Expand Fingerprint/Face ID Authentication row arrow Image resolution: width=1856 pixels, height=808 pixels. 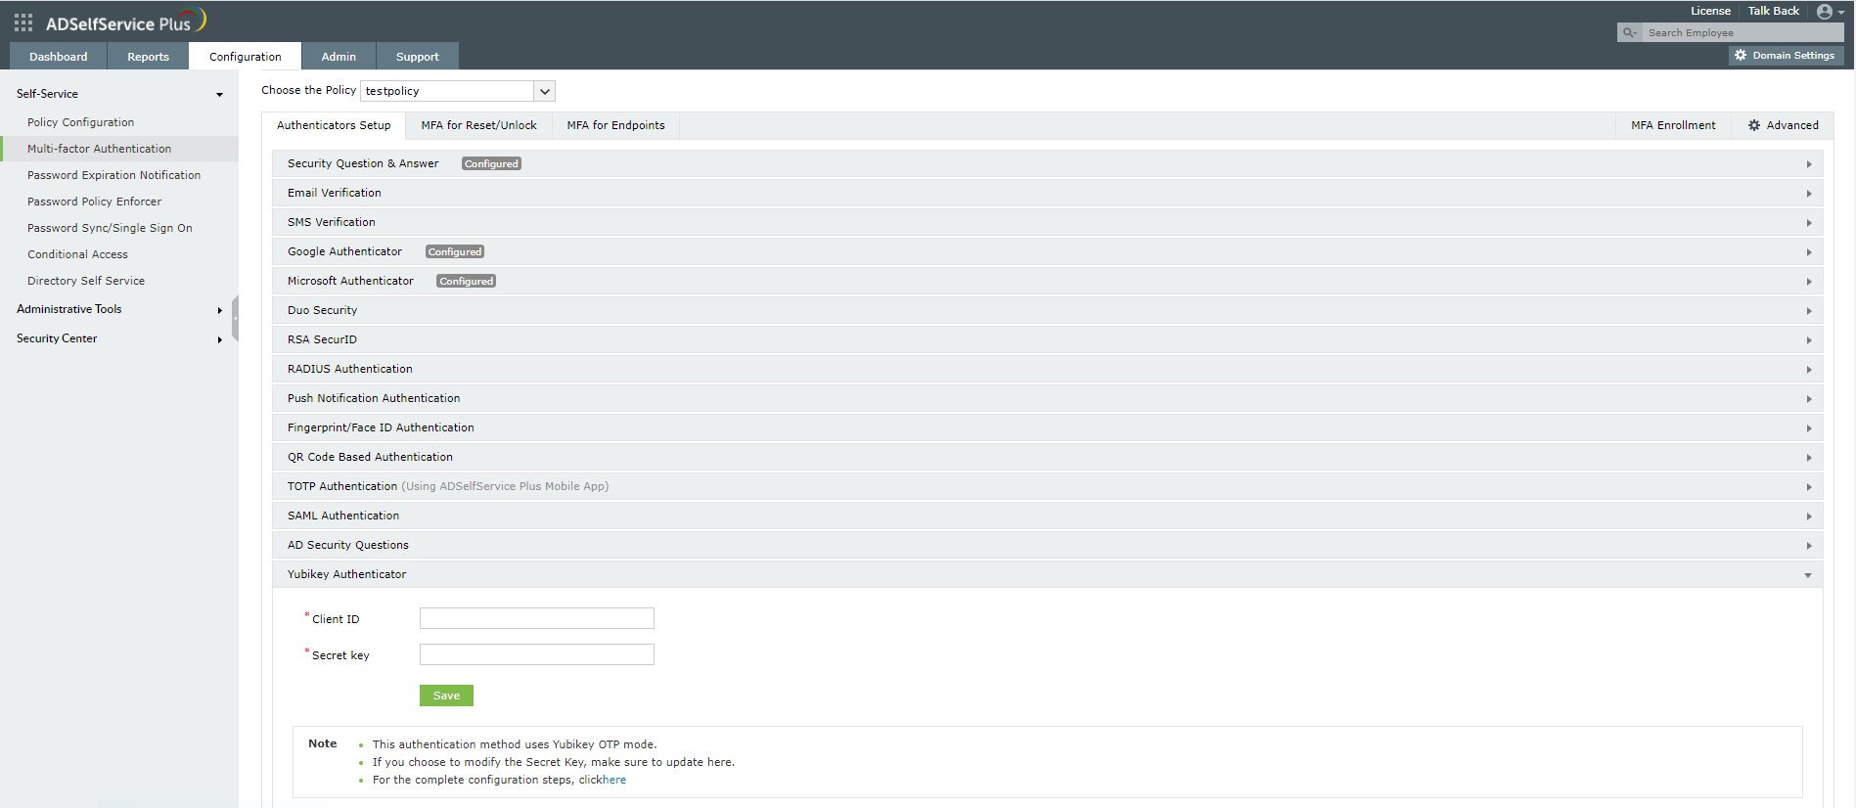pyautogui.click(x=1809, y=428)
